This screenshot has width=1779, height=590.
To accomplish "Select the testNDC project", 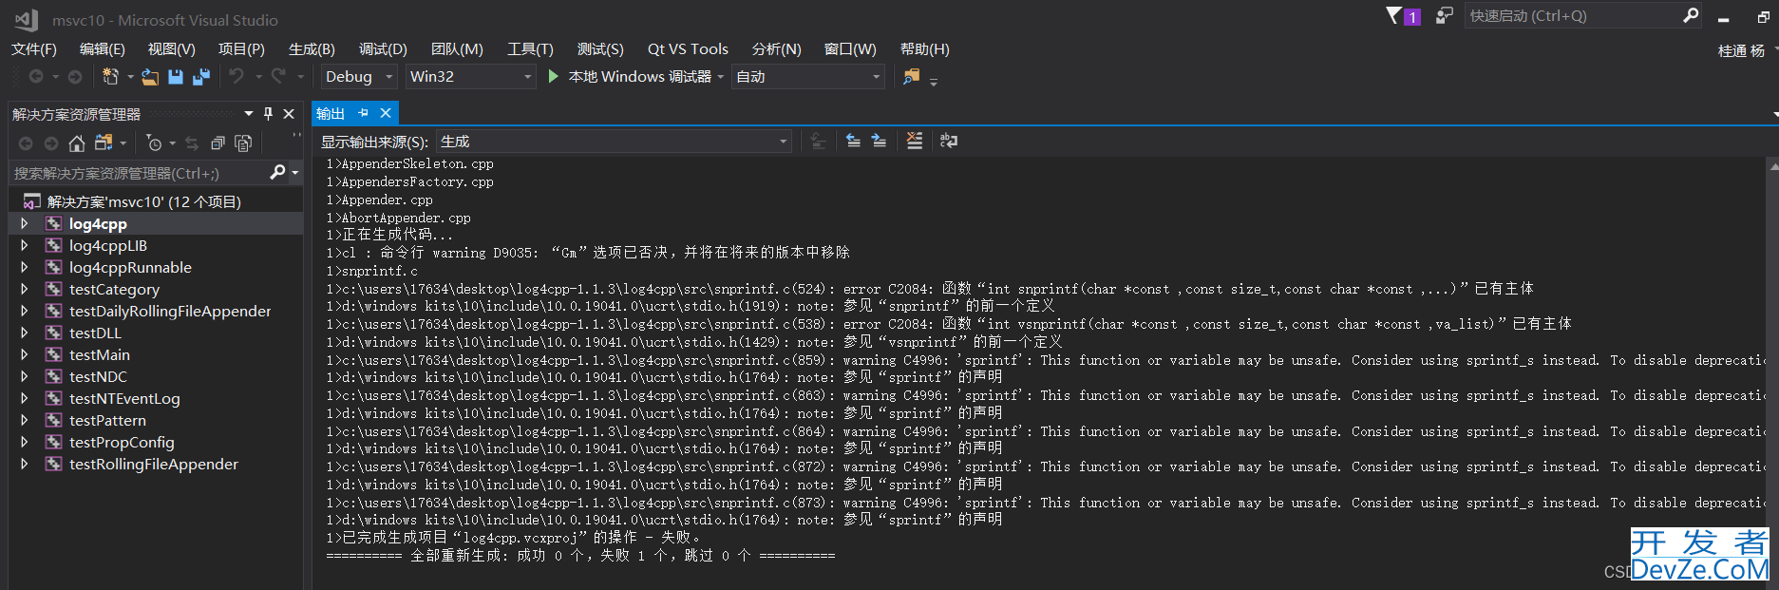I will tap(98, 376).
